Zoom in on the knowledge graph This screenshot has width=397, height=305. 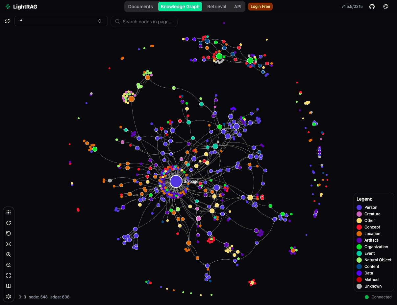point(9,254)
